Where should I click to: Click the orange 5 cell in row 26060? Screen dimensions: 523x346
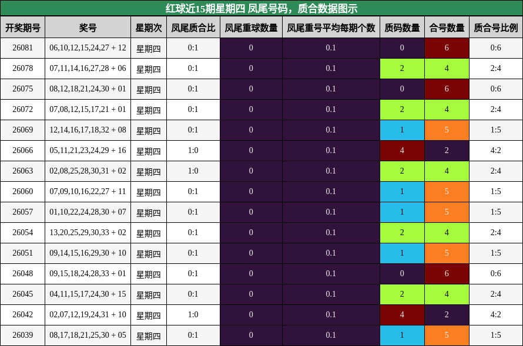click(x=447, y=192)
